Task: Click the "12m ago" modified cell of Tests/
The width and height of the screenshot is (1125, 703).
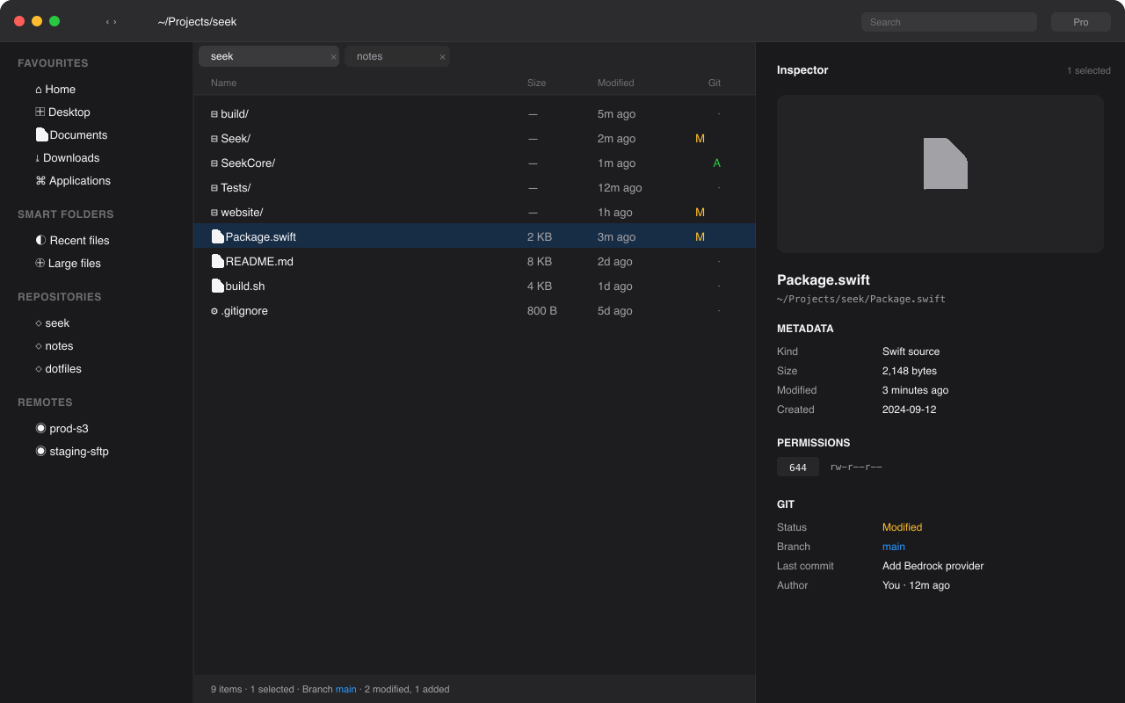Action: point(620,188)
